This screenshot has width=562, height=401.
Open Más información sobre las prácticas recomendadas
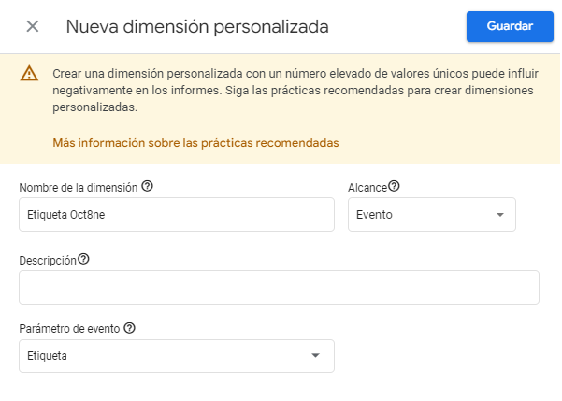pos(195,143)
